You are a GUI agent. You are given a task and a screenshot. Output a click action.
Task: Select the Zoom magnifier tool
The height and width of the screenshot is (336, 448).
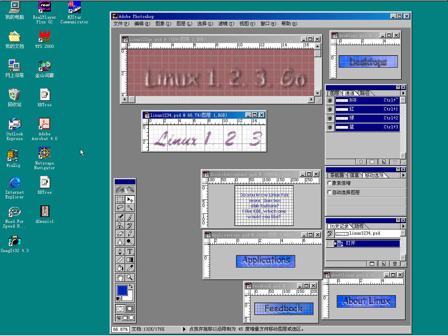[130, 277]
